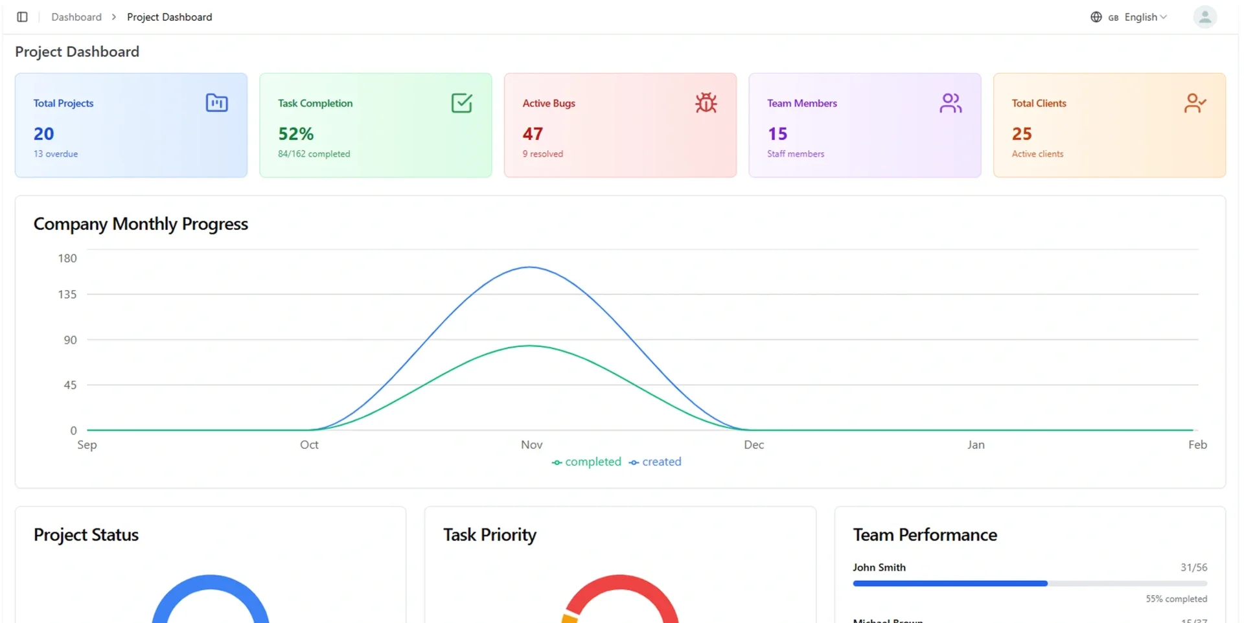The width and height of the screenshot is (1244, 623).
Task: Click the Total Projects chart-folder icon
Action: 216,103
